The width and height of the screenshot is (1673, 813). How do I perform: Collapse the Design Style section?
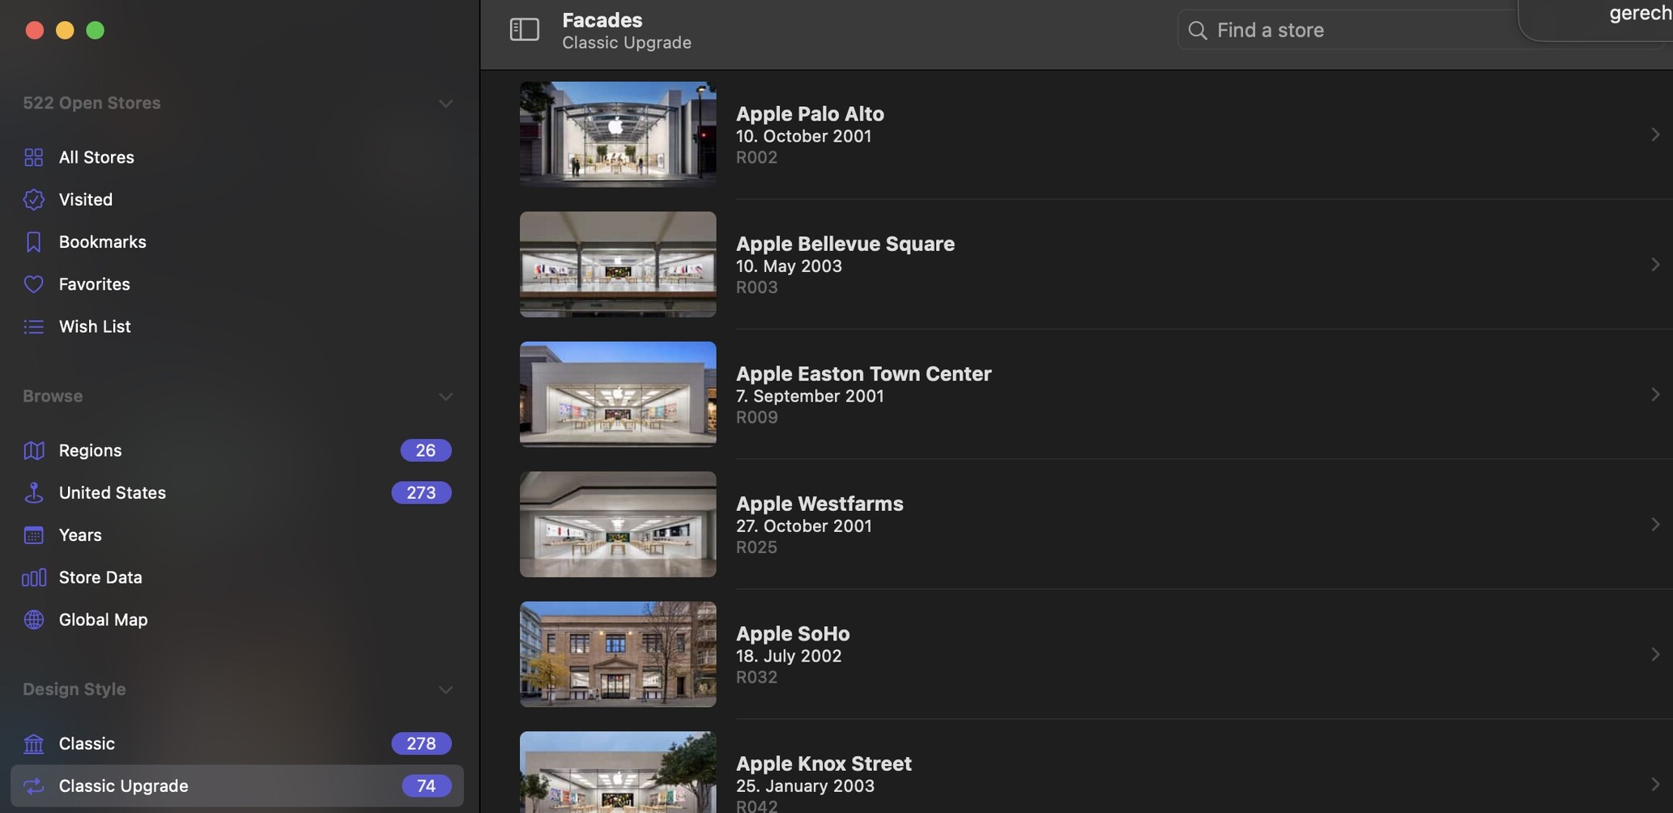pyautogui.click(x=445, y=690)
